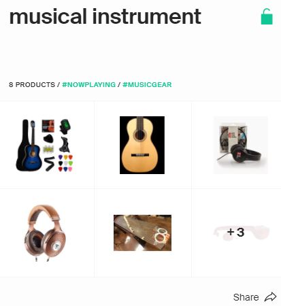This screenshot has height=306, width=281.
Task: Click the black guitar strap in kit image
Action: [x=50, y=163]
